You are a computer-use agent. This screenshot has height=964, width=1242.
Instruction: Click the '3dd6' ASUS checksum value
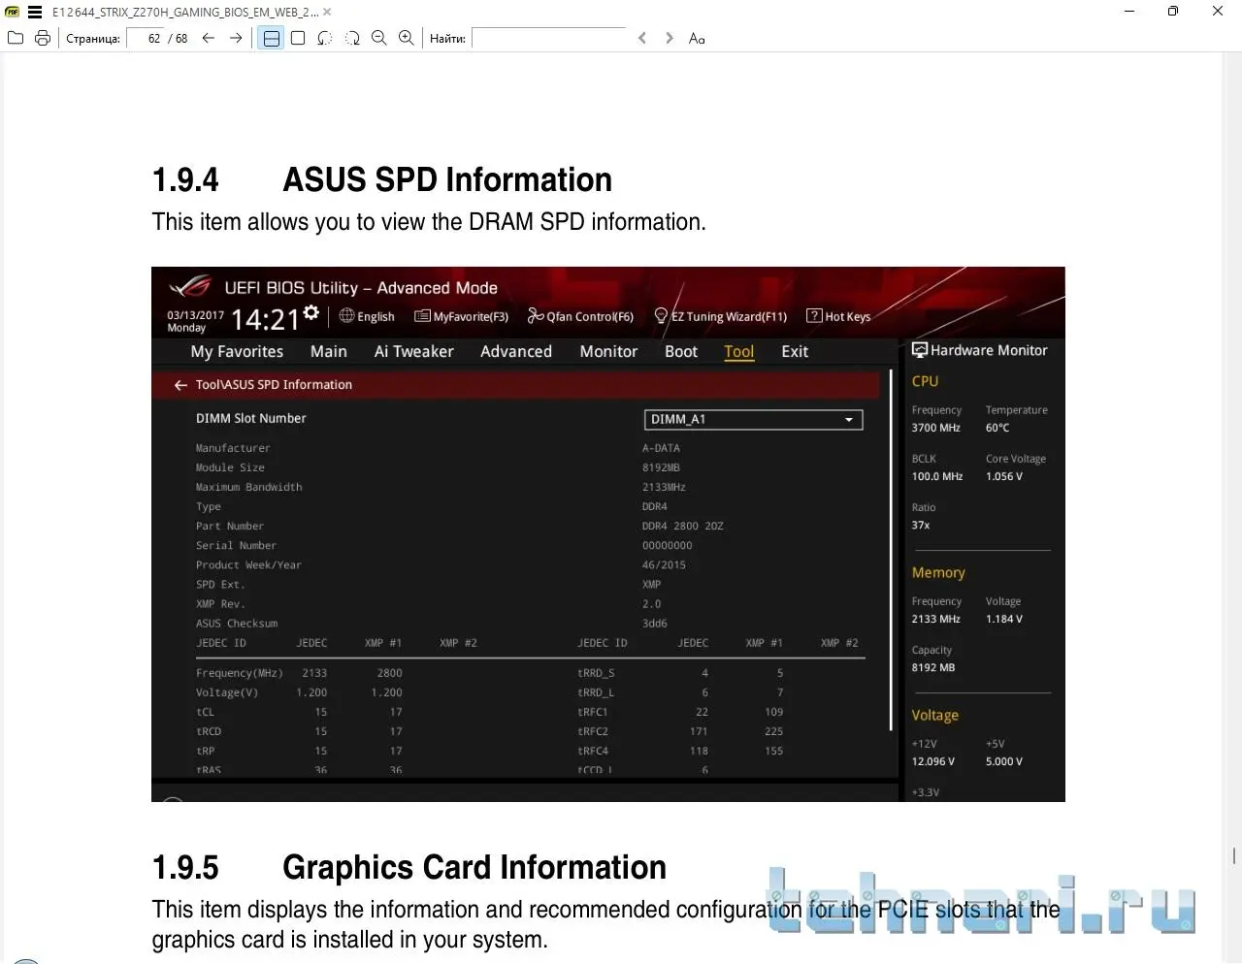654,623
